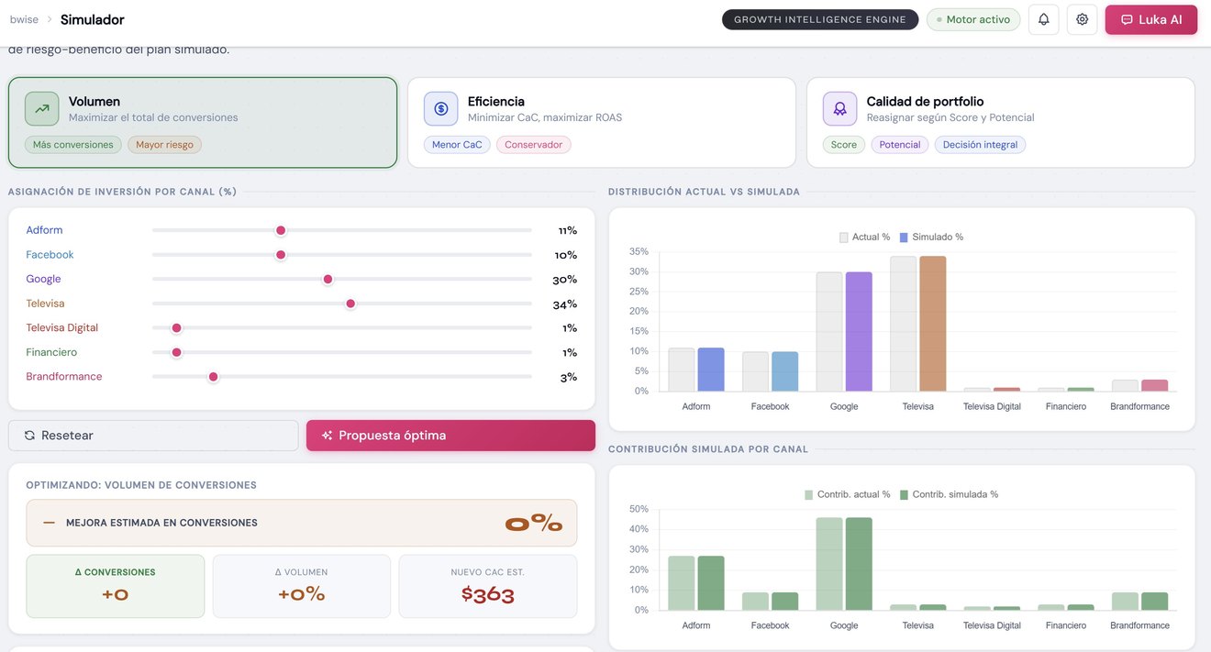Go to the bwise breadcrumb

24,19
